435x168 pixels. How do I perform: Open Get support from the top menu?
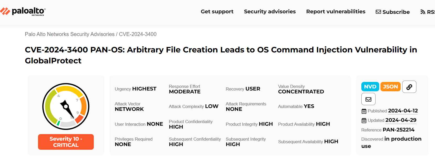(217, 11)
